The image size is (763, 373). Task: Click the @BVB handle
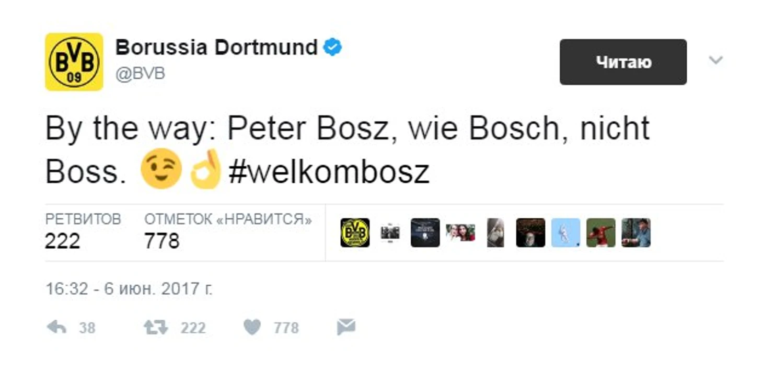tap(140, 74)
